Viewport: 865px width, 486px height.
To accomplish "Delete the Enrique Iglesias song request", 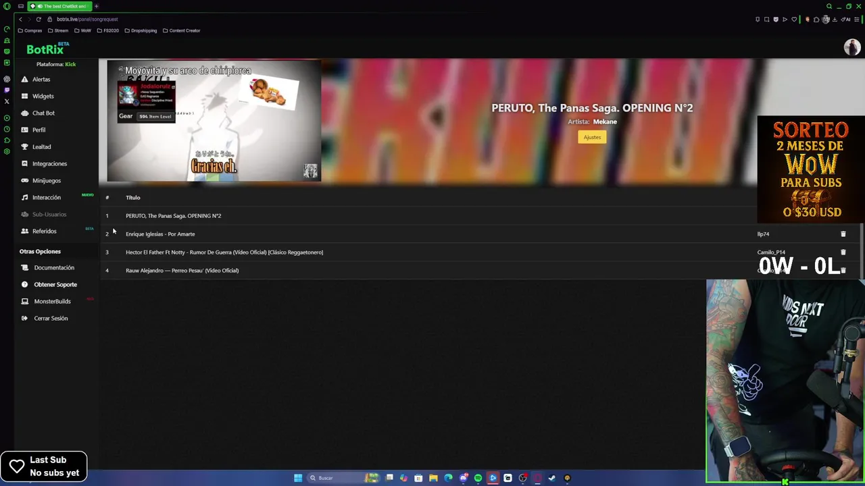I will point(843,234).
